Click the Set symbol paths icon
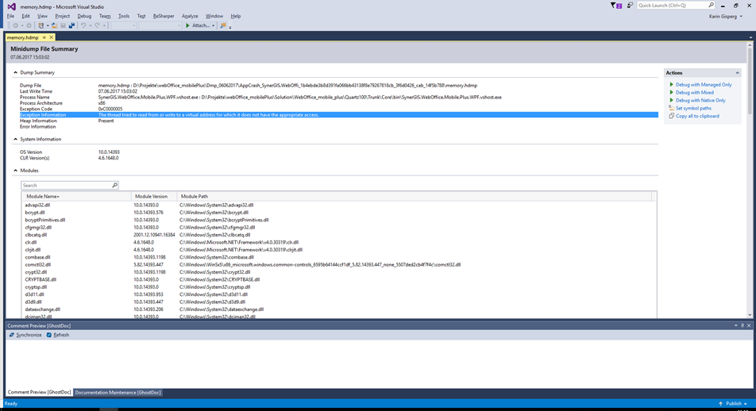This screenshot has width=756, height=411. (x=671, y=108)
